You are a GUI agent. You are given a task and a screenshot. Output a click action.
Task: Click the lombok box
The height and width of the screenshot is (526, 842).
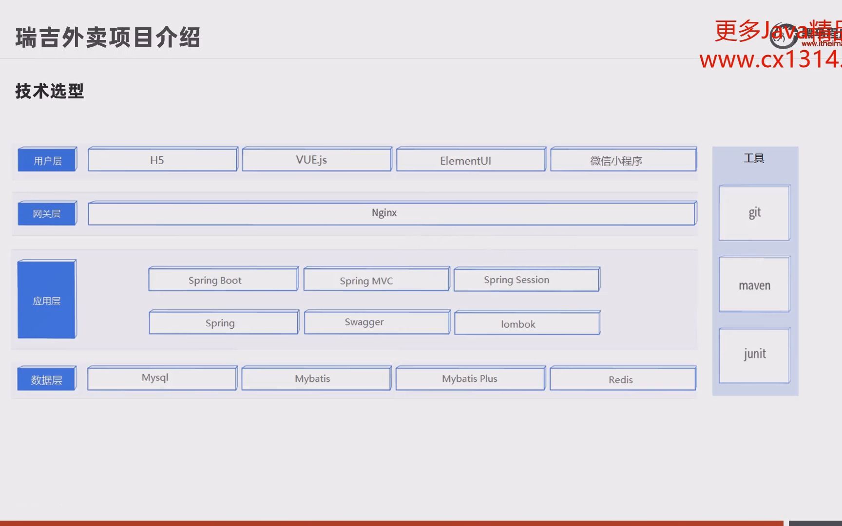click(527, 322)
